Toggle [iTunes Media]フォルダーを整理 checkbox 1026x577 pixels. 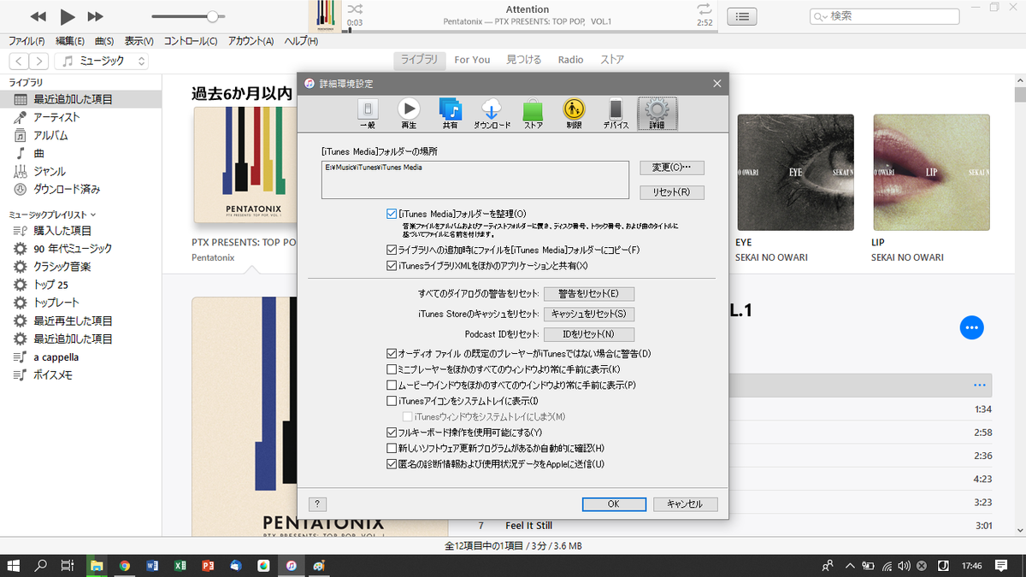(392, 214)
